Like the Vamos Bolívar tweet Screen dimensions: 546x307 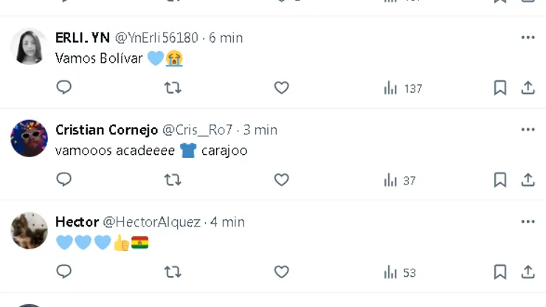pyautogui.click(x=281, y=88)
